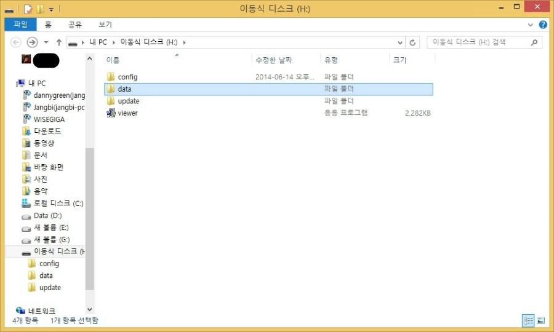
Task: Open address bar history dropdown
Action: (399, 42)
